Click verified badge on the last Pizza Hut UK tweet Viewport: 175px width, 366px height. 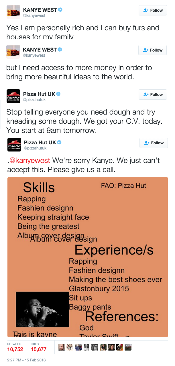coord(59,142)
